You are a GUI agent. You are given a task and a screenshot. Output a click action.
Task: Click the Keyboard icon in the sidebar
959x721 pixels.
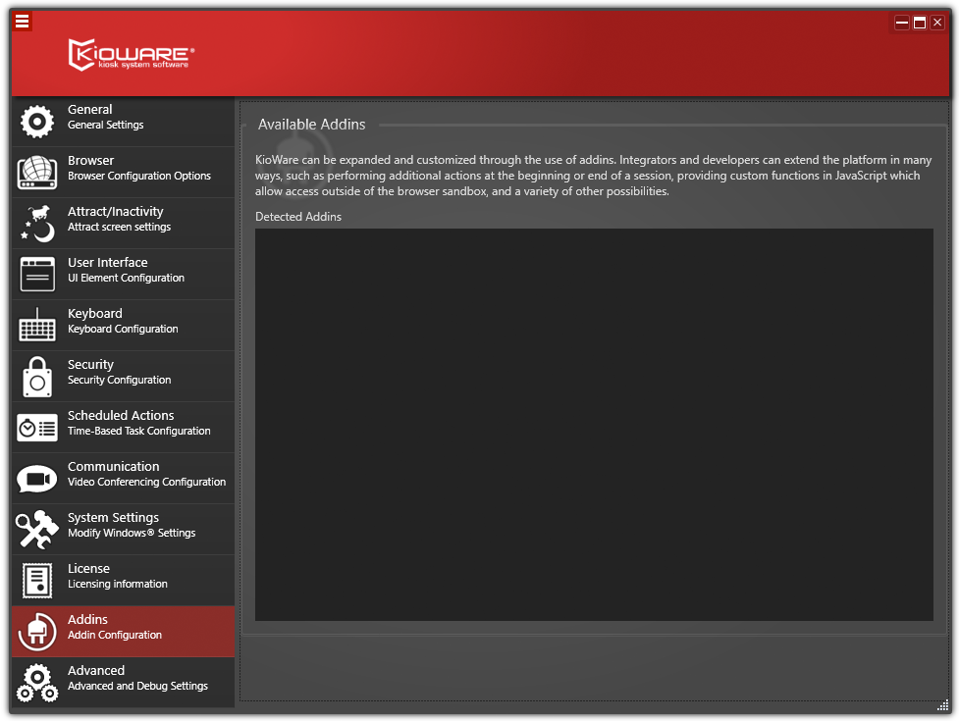pyautogui.click(x=37, y=325)
